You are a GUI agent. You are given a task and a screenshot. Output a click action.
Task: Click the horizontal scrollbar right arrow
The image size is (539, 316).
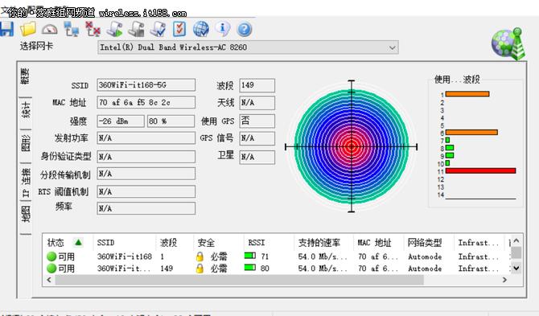(x=504, y=280)
